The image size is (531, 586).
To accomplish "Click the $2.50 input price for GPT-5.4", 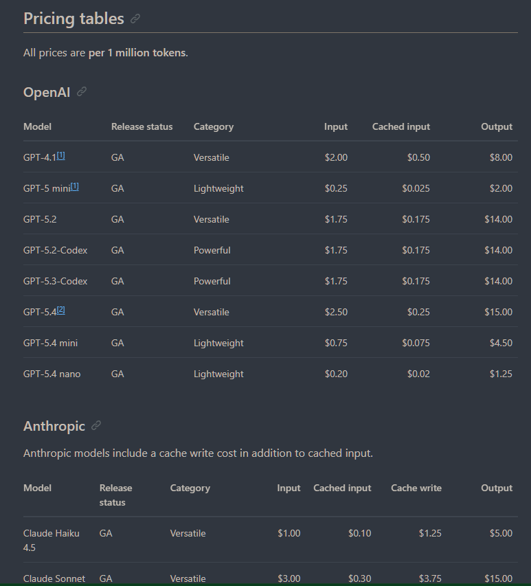I will [x=336, y=313].
